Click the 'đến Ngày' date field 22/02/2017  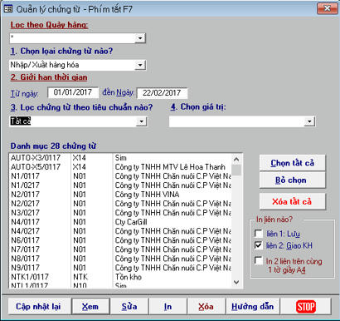click(162, 93)
